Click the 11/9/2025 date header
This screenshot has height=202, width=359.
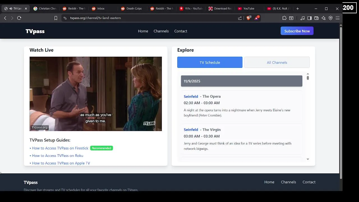click(241, 81)
